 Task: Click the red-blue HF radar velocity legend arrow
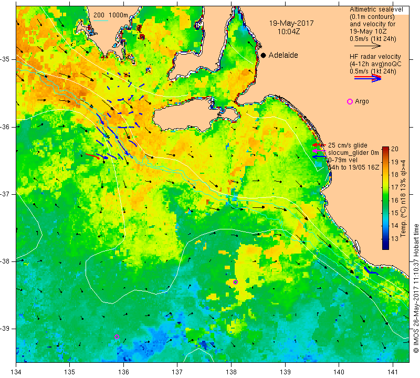[368, 78]
